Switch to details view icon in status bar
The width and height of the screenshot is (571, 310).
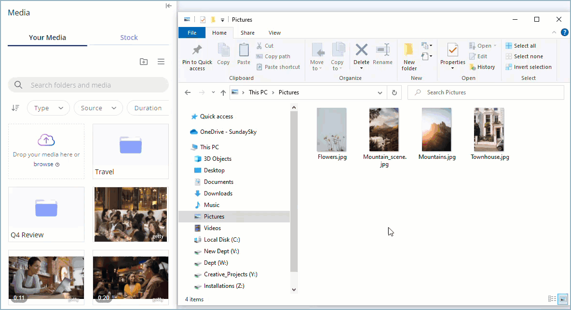coord(552,299)
